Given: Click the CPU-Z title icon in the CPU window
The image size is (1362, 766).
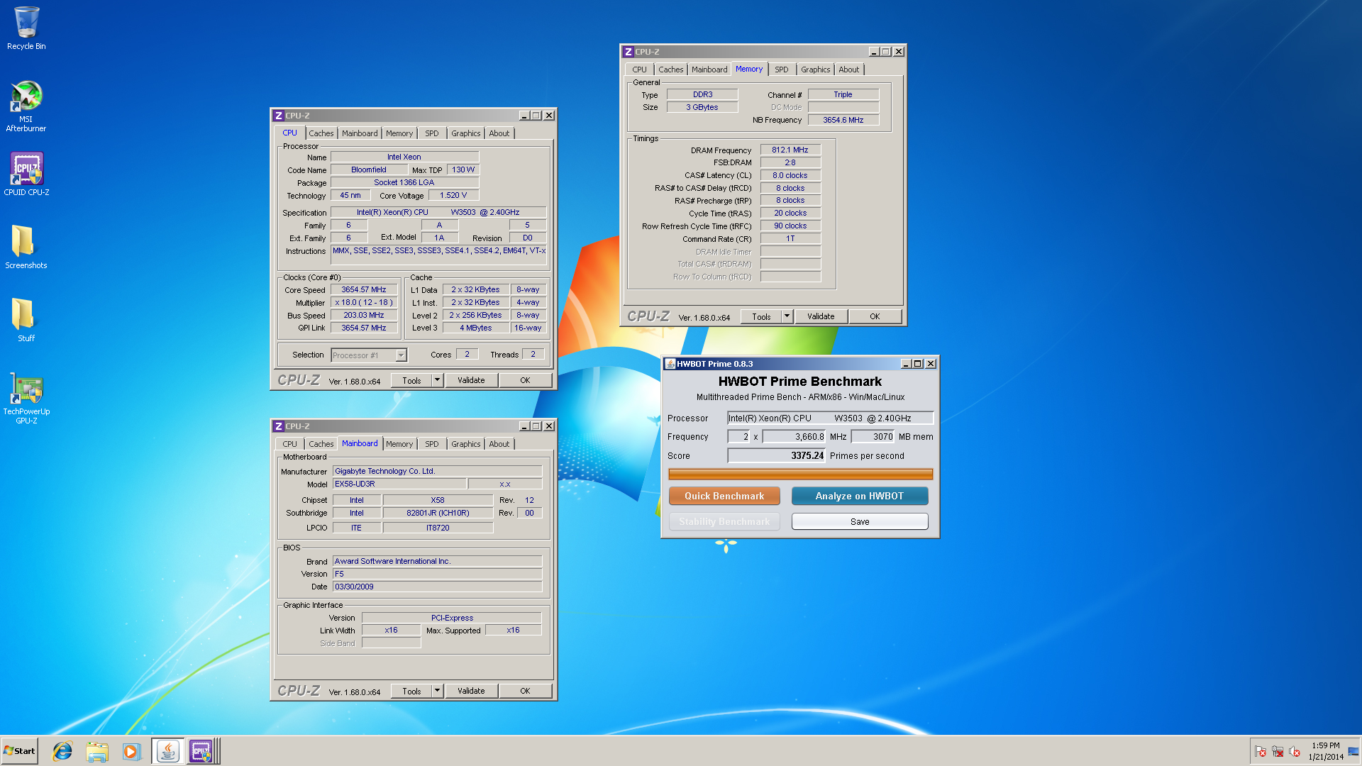Looking at the screenshot, I should 279,116.
